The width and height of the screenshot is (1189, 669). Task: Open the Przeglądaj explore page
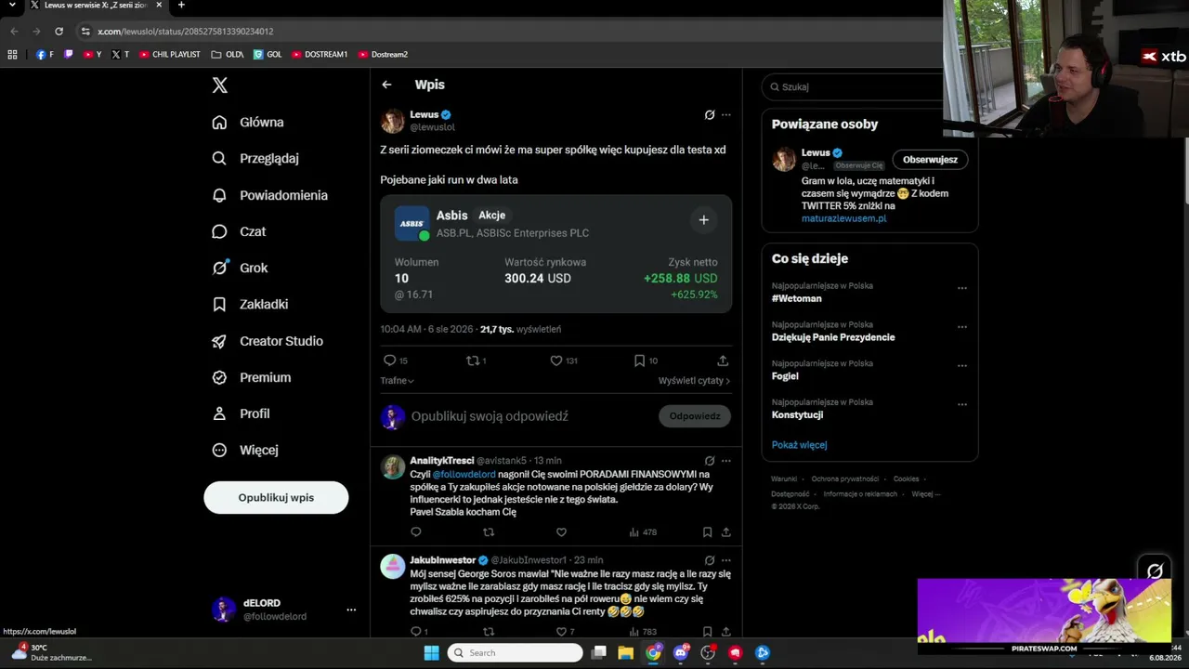point(255,159)
